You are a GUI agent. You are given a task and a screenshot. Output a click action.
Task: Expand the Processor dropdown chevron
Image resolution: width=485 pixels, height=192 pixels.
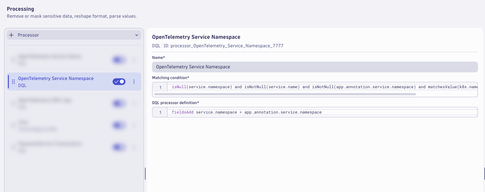point(136,35)
